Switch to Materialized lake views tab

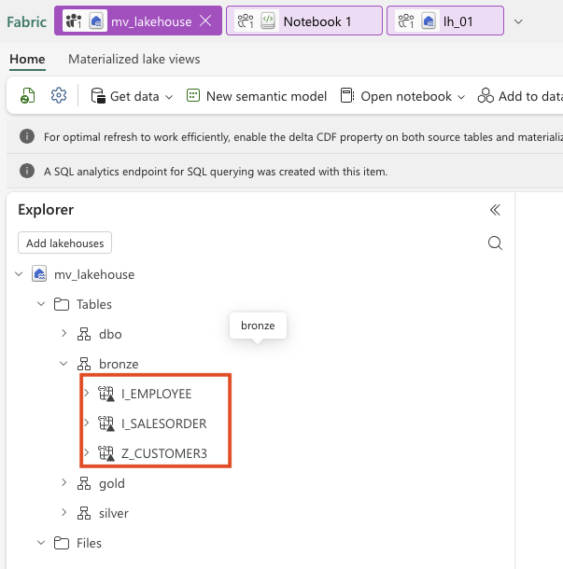pyautogui.click(x=134, y=60)
